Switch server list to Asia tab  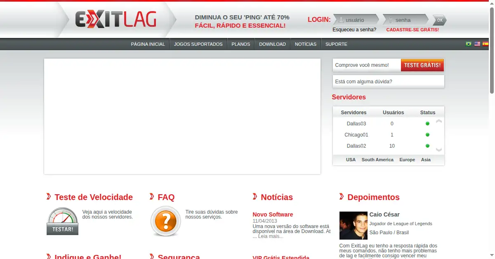426,160
